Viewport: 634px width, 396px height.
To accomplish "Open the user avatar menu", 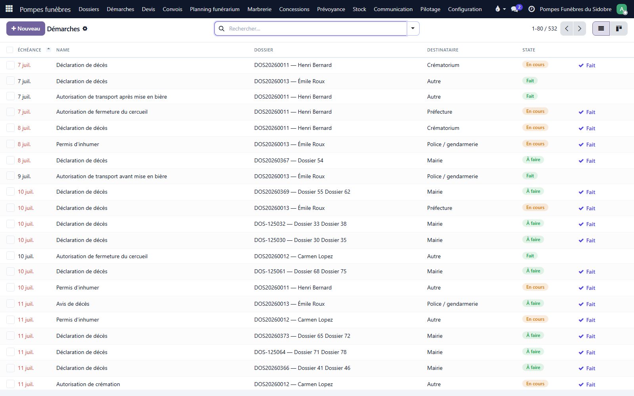I will click(x=622, y=9).
